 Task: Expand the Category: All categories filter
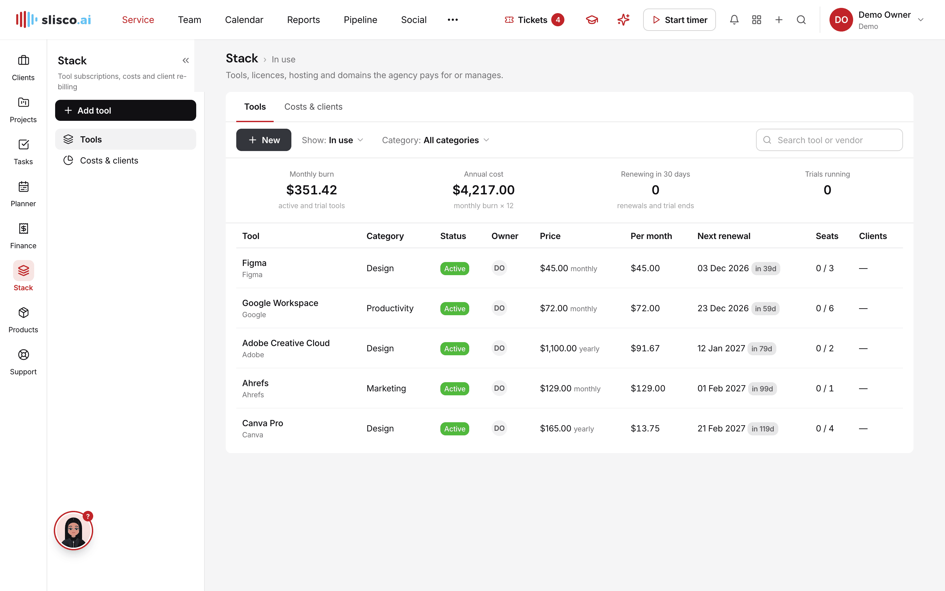coord(435,140)
